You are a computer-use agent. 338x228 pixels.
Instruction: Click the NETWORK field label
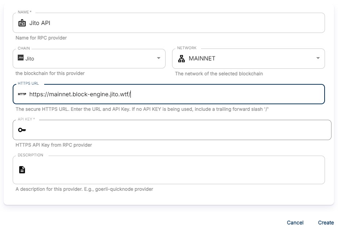(x=187, y=48)
